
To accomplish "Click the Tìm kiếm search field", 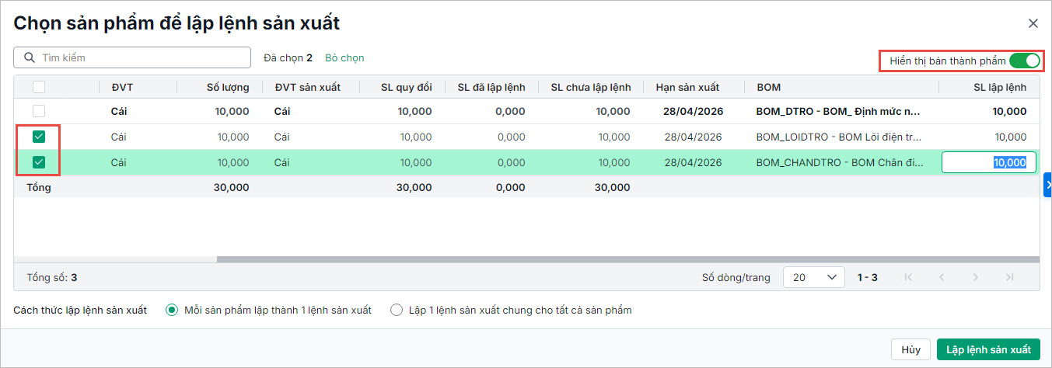I will (x=140, y=58).
